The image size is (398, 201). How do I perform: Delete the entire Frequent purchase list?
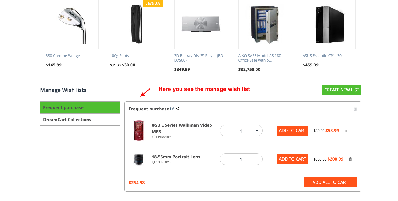[355, 109]
